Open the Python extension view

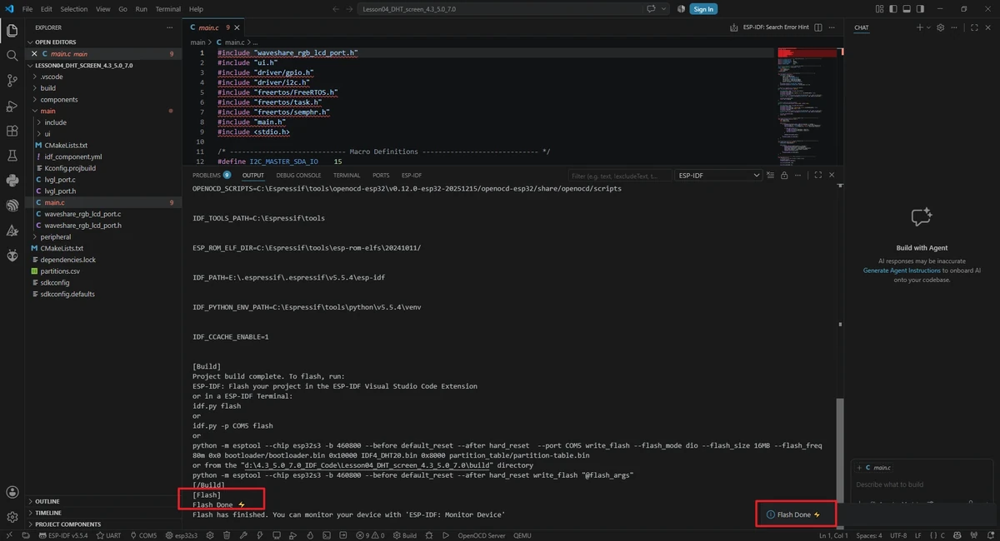coord(12,181)
